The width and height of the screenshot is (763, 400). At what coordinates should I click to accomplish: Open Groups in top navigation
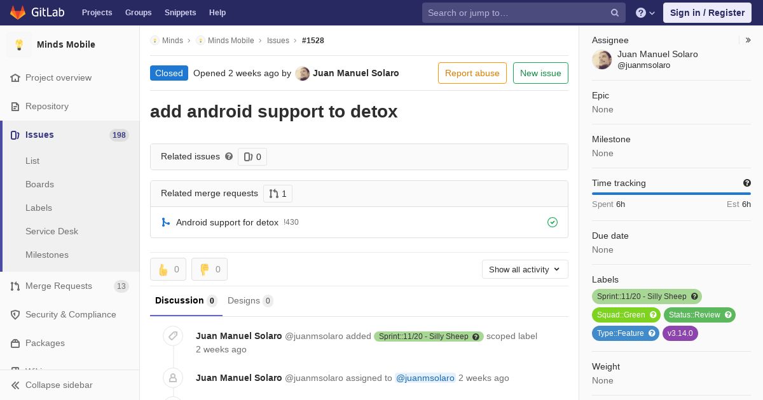(138, 13)
